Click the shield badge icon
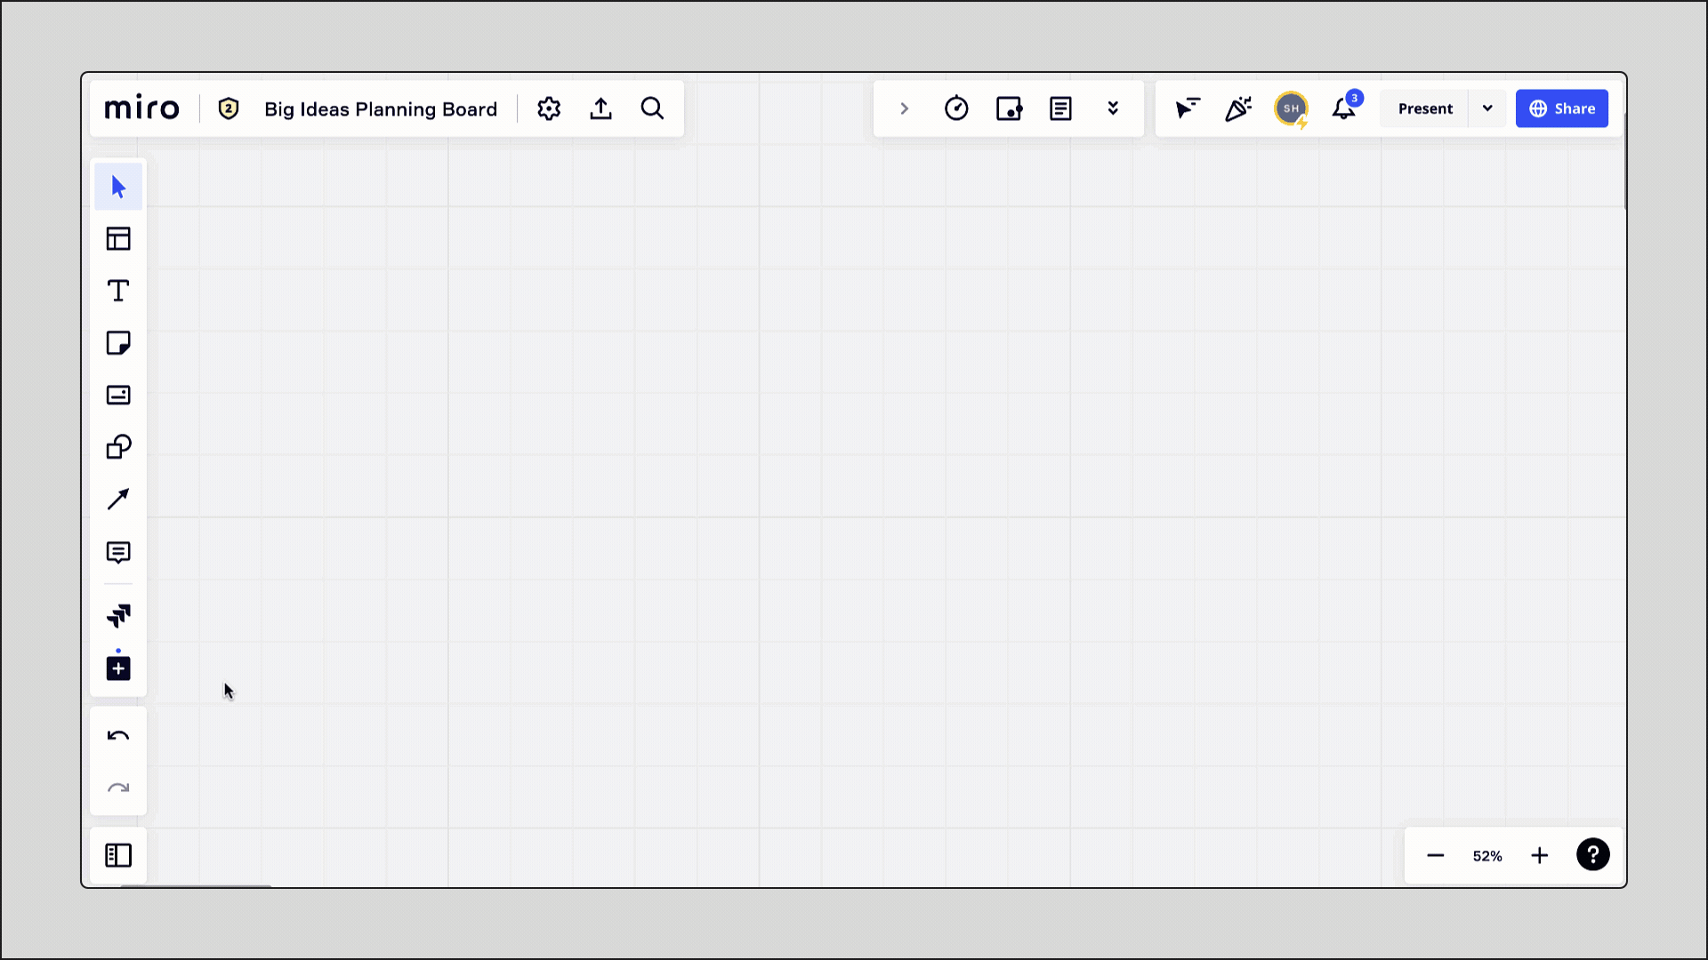The image size is (1708, 960). click(x=229, y=108)
